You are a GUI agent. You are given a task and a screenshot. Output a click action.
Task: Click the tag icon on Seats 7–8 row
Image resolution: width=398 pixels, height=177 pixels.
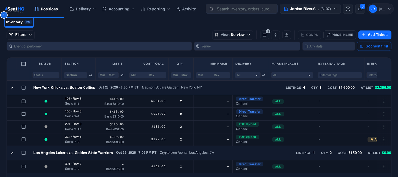(x=372, y=139)
